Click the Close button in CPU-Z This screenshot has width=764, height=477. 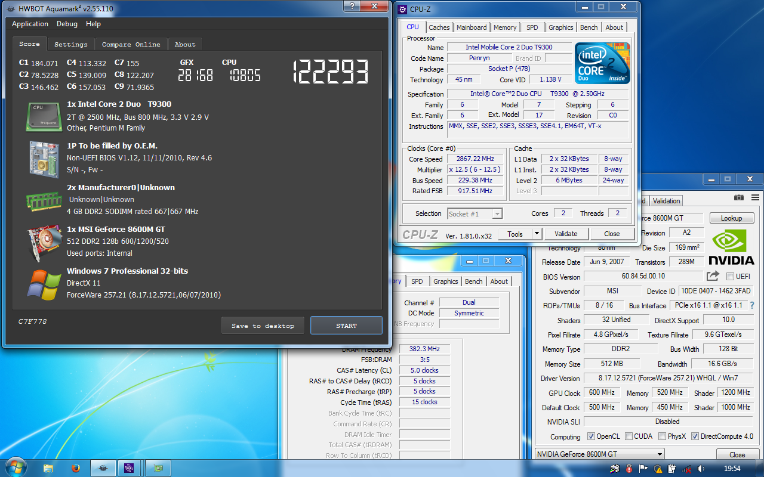(x=612, y=234)
